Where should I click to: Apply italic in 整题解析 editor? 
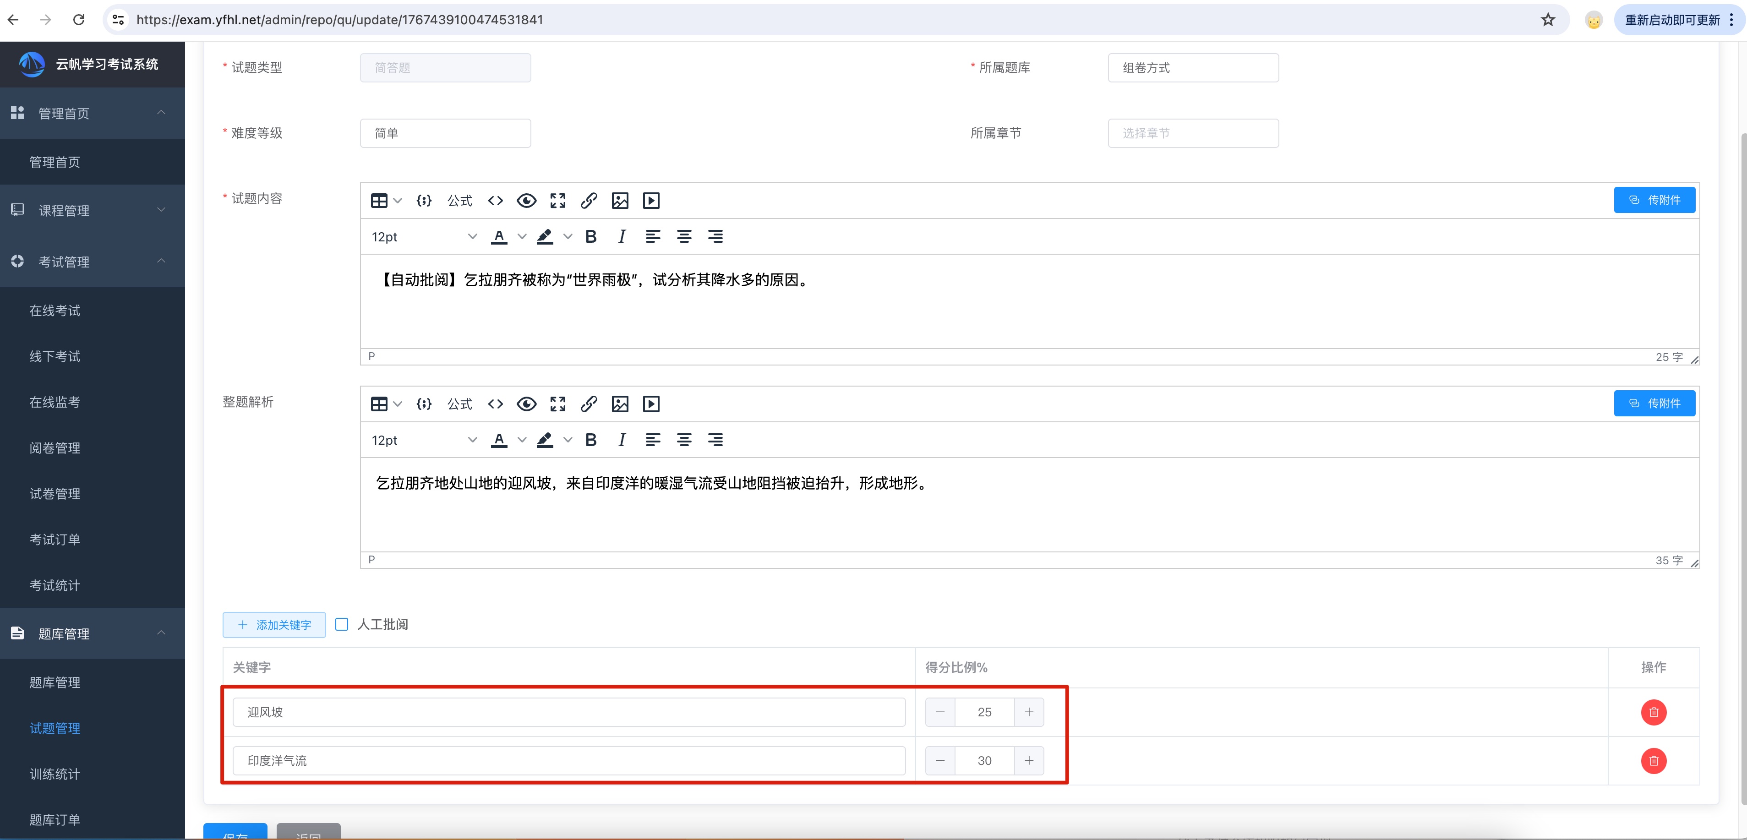click(622, 440)
